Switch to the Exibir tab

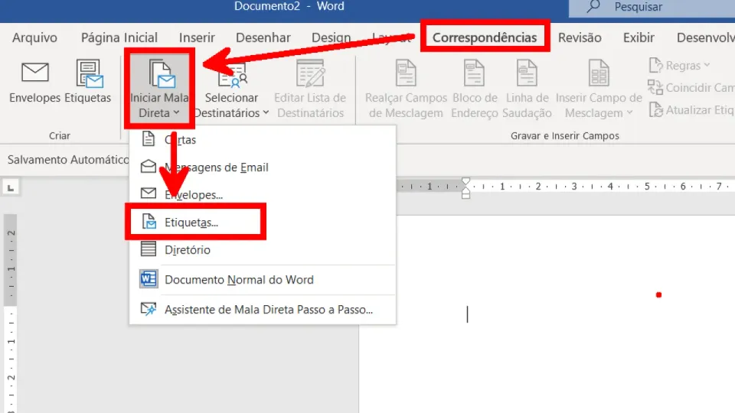pyautogui.click(x=639, y=37)
